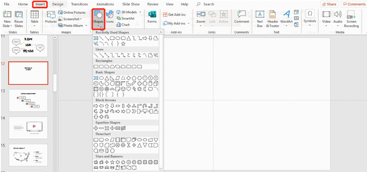Click the Pictures button
367x172 pixels.
click(x=51, y=17)
